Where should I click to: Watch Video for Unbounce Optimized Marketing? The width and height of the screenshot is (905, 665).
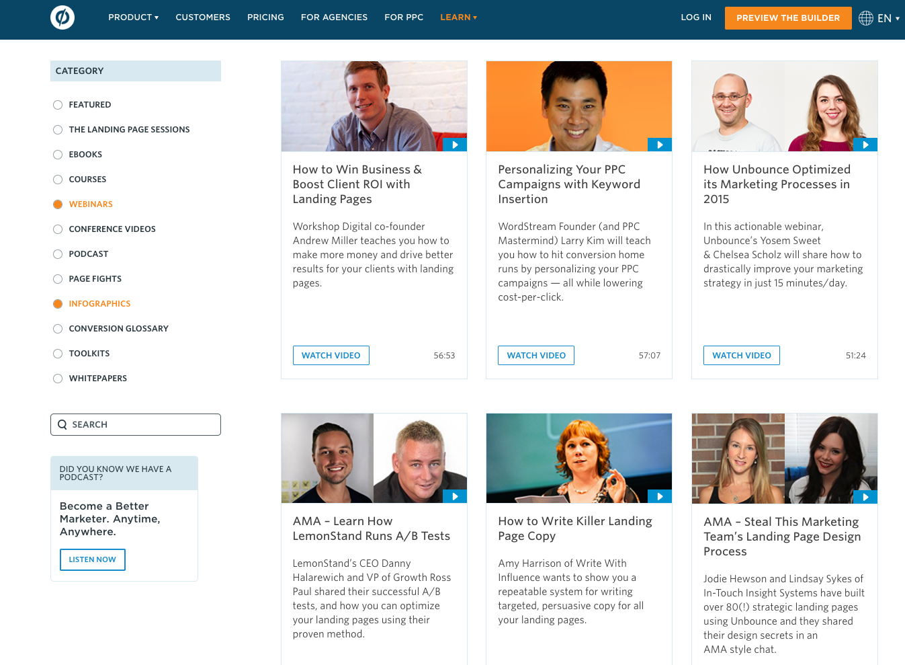click(x=742, y=355)
